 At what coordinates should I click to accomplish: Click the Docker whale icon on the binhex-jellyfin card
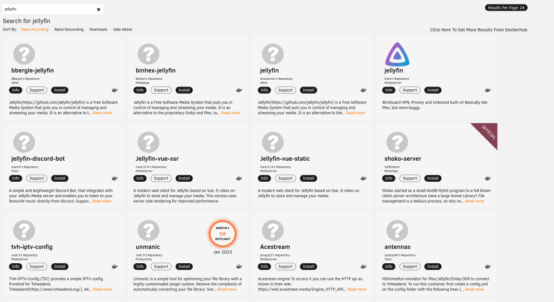pos(239,90)
